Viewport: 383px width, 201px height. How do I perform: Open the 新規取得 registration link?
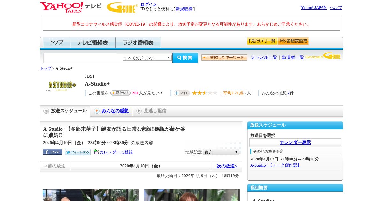184,9
